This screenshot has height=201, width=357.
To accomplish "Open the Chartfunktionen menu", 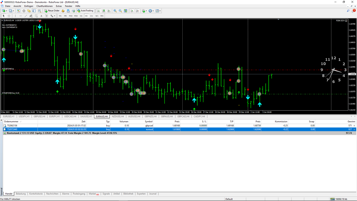I will coord(44,6).
